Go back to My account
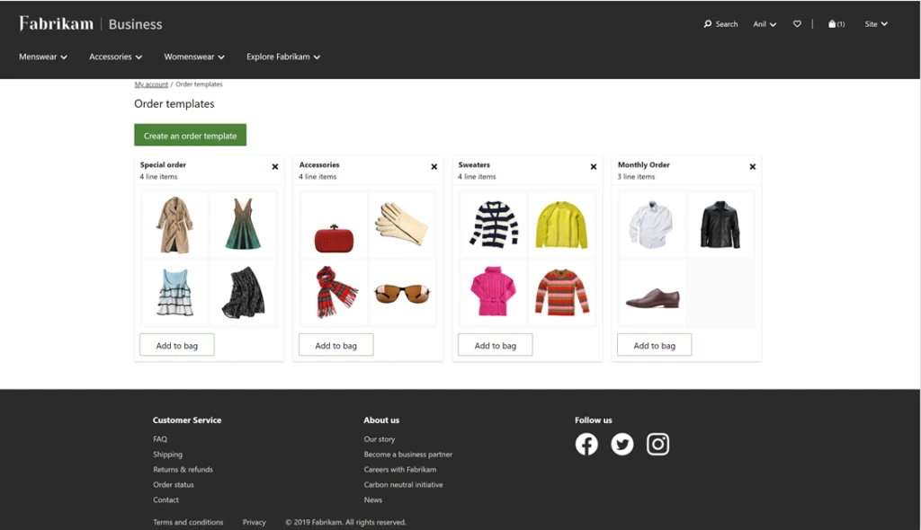 pyautogui.click(x=150, y=84)
